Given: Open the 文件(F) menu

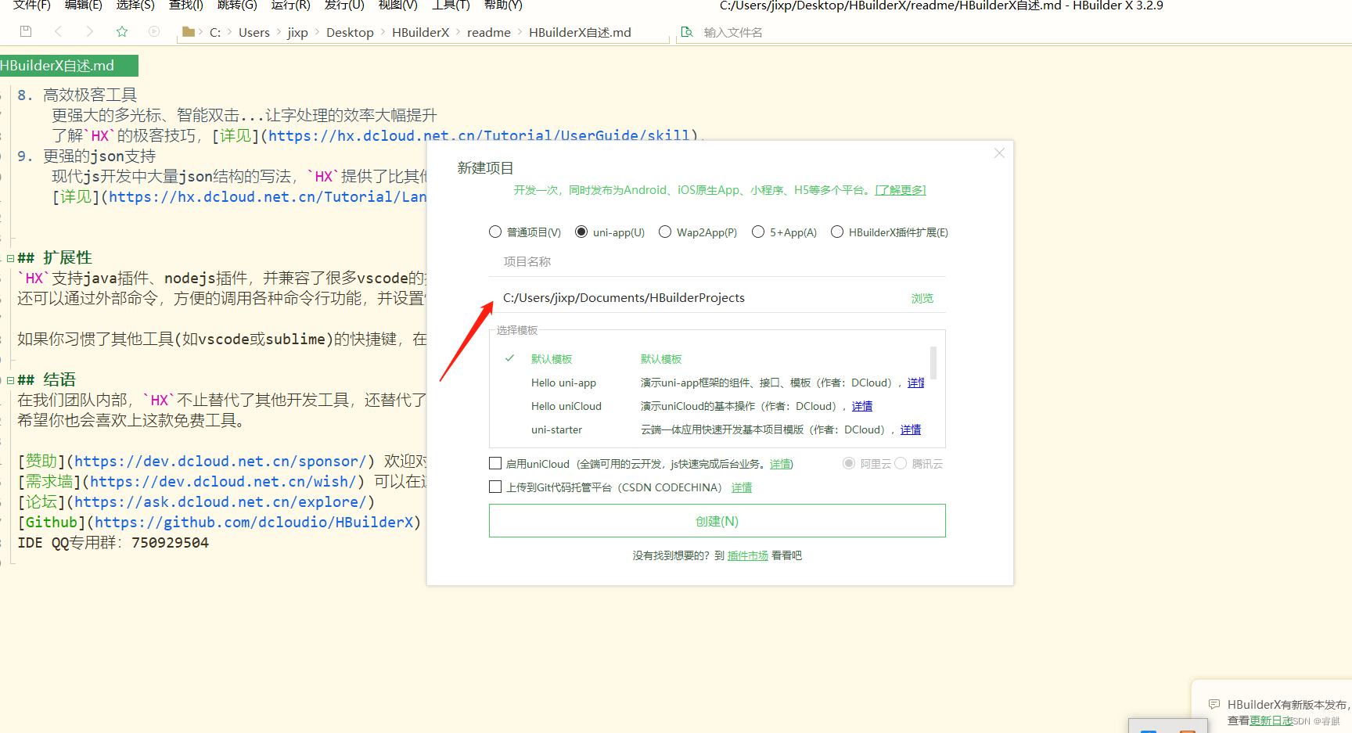Looking at the screenshot, I should (32, 5).
